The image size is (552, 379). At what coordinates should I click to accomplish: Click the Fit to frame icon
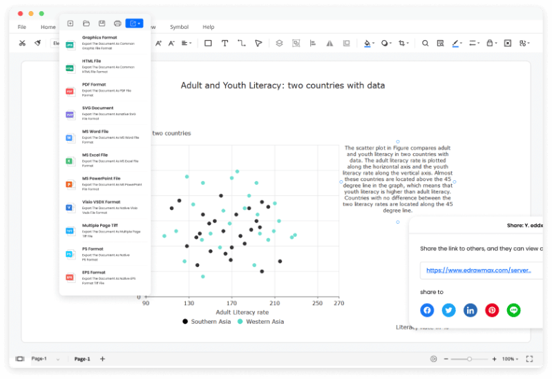(x=508, y=43)
